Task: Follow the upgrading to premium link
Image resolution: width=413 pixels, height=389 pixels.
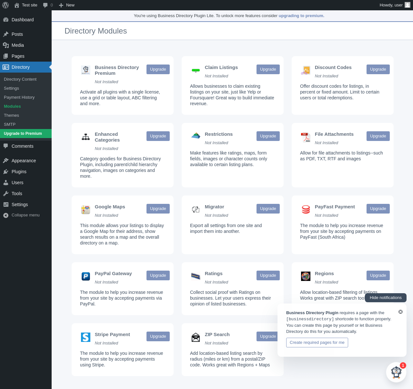Action: click(301, 16)
